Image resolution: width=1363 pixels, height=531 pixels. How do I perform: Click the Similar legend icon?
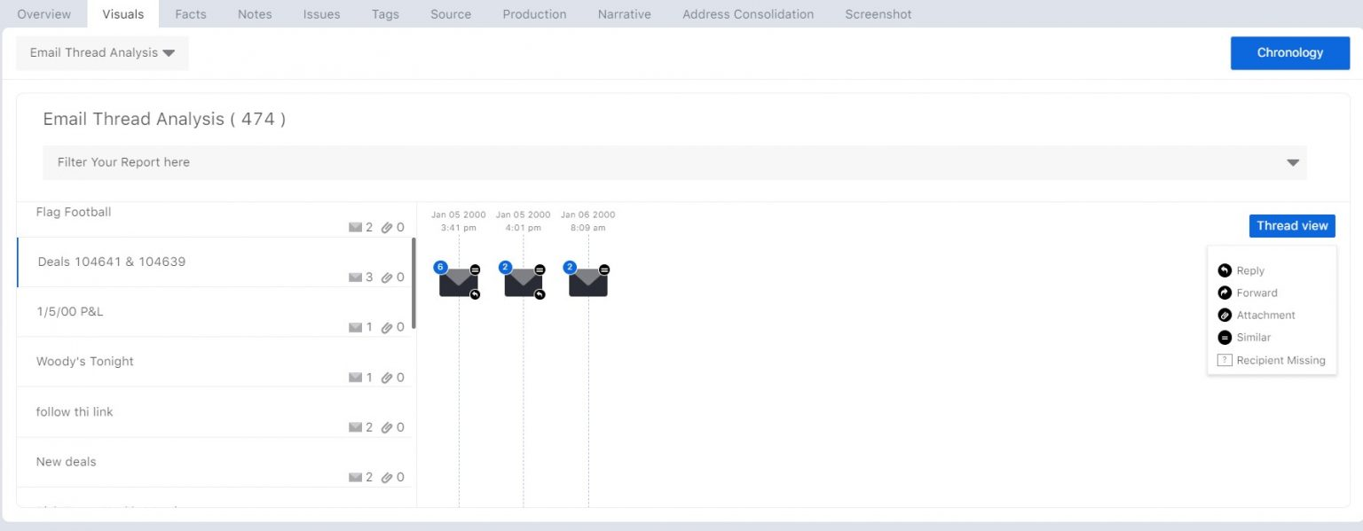point(1225,337)
